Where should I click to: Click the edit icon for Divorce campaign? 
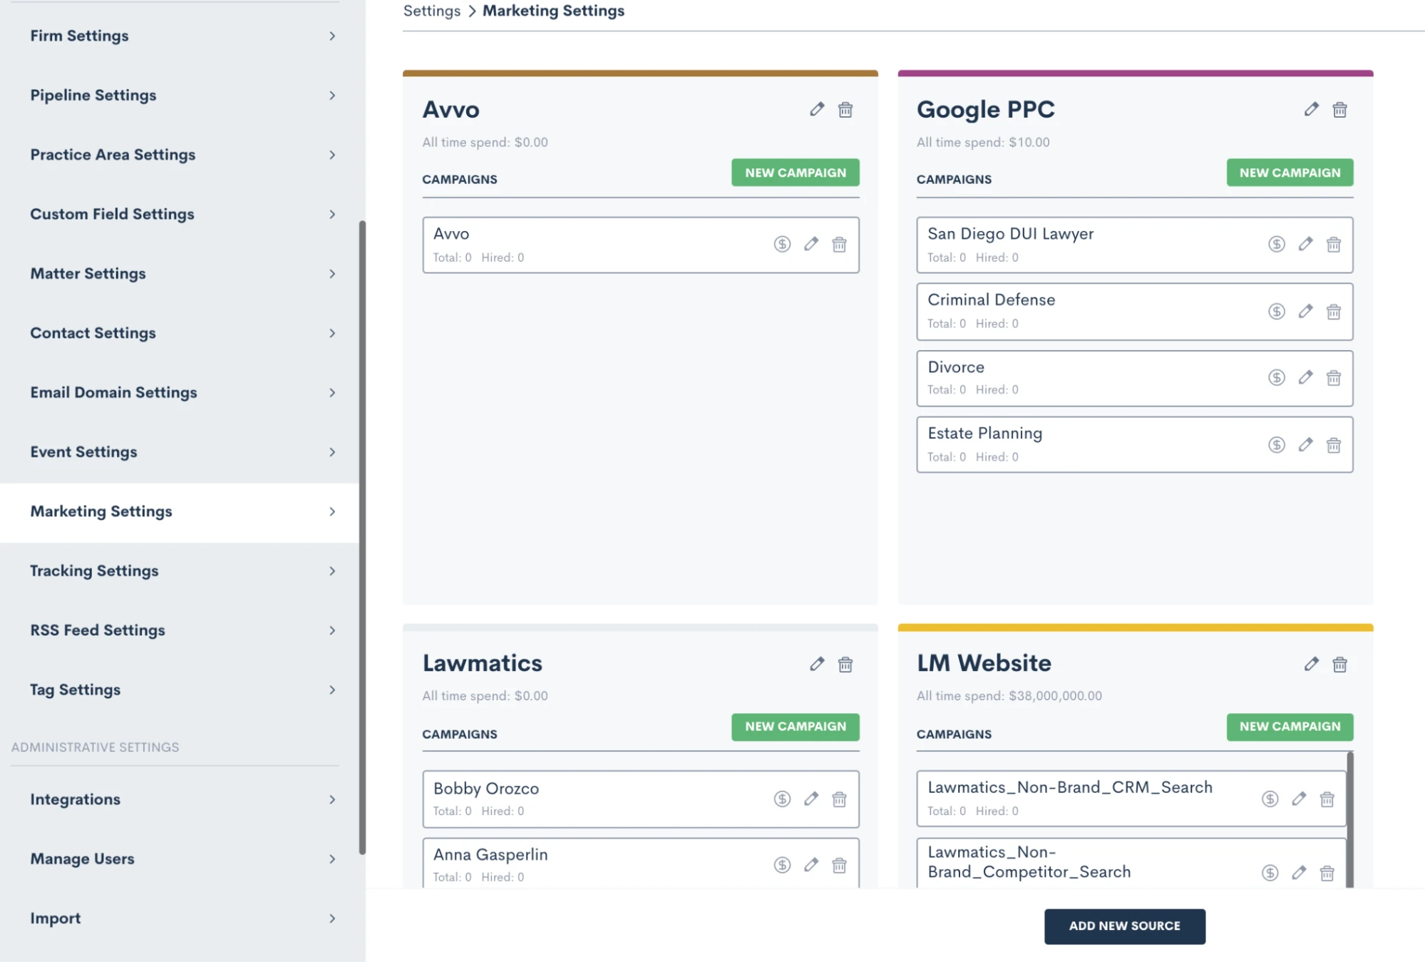point(1306,377)
